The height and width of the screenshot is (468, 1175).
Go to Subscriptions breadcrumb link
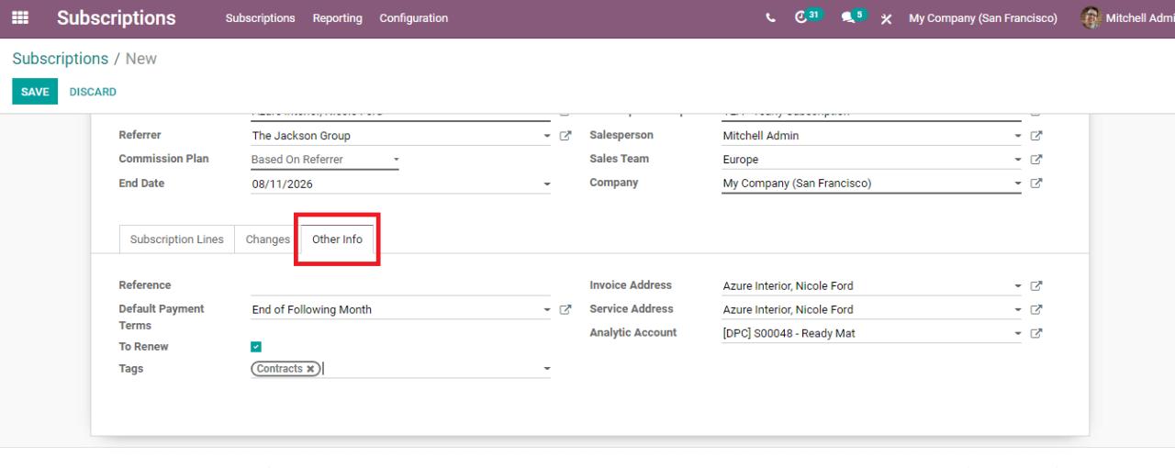61,59
